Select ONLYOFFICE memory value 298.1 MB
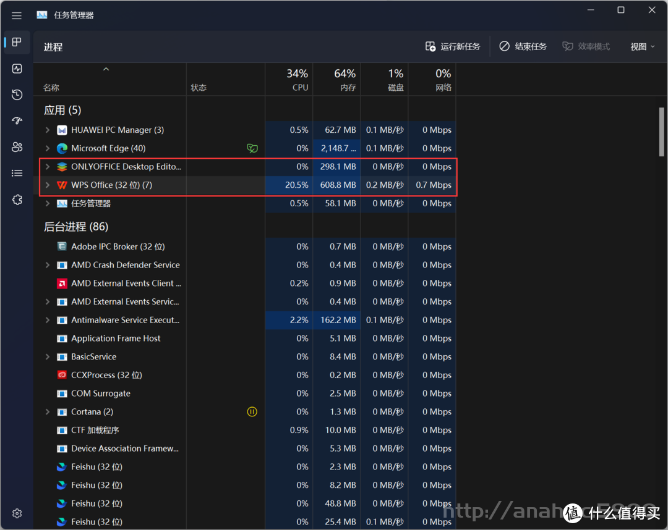This screenshot has width=668, height=530. (337, 167)
